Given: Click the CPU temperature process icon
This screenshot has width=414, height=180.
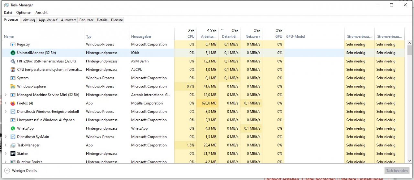Looking at the screenshot, I should [13, 70].
